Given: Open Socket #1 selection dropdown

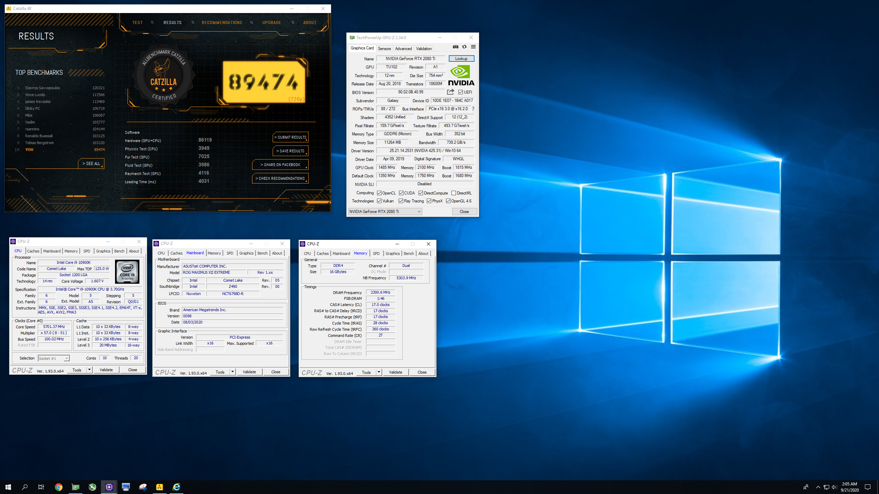Looking at the screenshot, I should pos(54,358).
